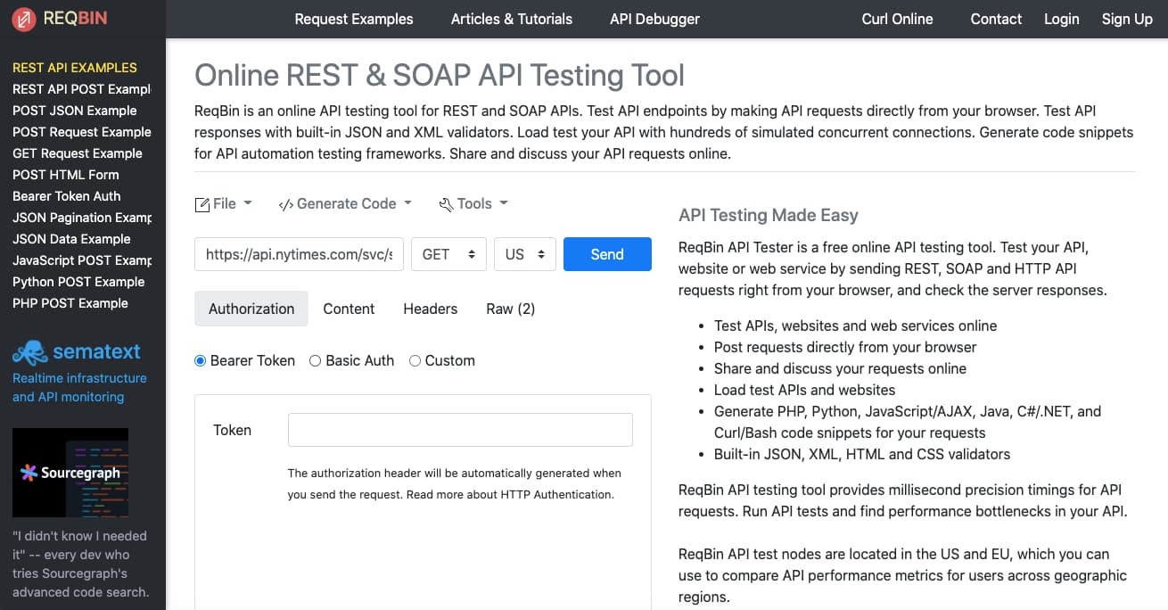Viewport: 1168px width, 610px height.
Task: Click the File edit icon
Action: pos(202,204)
